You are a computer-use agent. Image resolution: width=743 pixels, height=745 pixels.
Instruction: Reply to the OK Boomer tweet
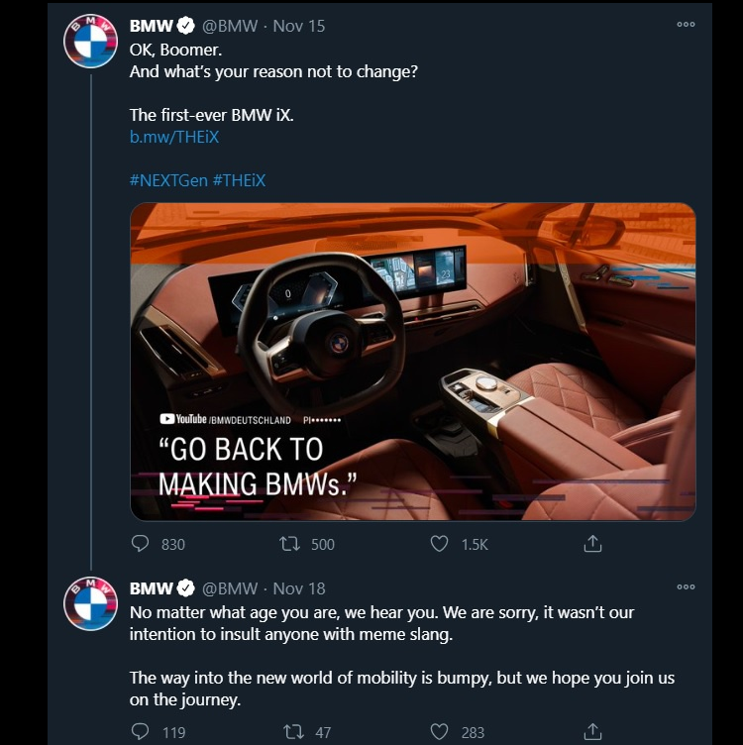[x=141, y=543]
